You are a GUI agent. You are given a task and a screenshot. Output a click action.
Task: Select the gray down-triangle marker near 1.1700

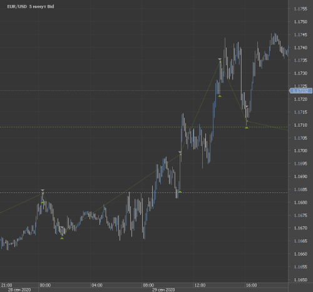click(x=180, y=152)
